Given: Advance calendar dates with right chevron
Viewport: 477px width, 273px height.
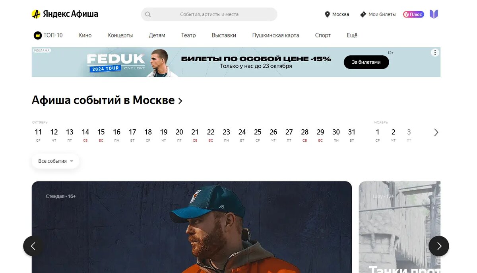Looking at the screenshot, I should 436,133.
